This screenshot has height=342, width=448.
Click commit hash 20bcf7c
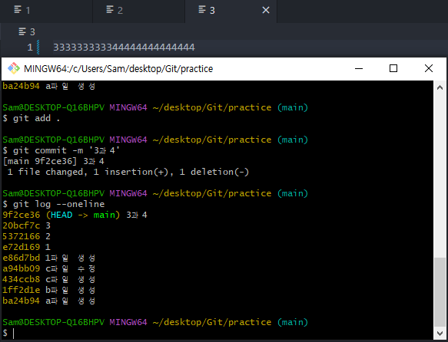coord(22,225)
